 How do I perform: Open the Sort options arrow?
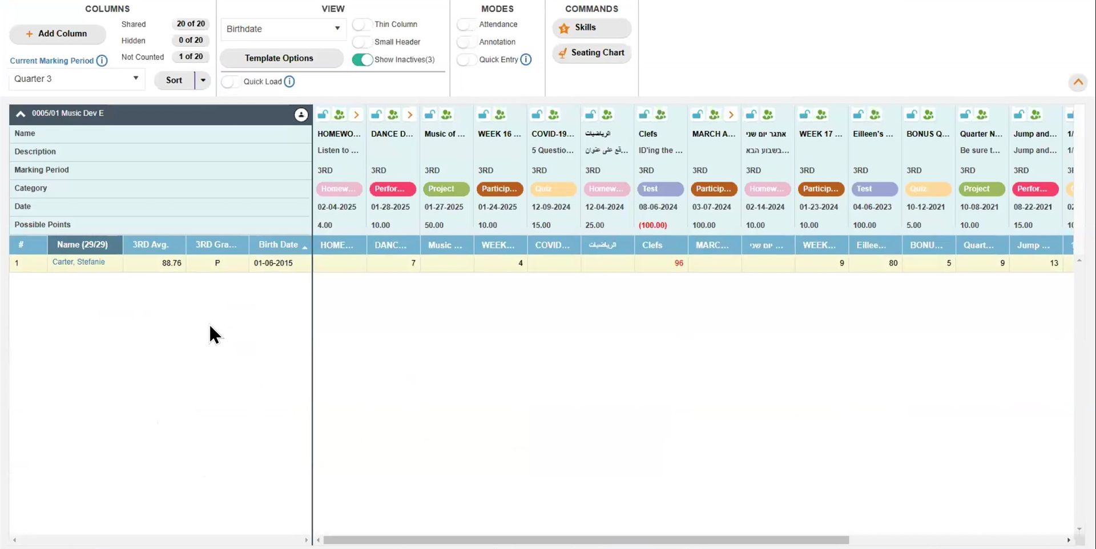(204, 80)
